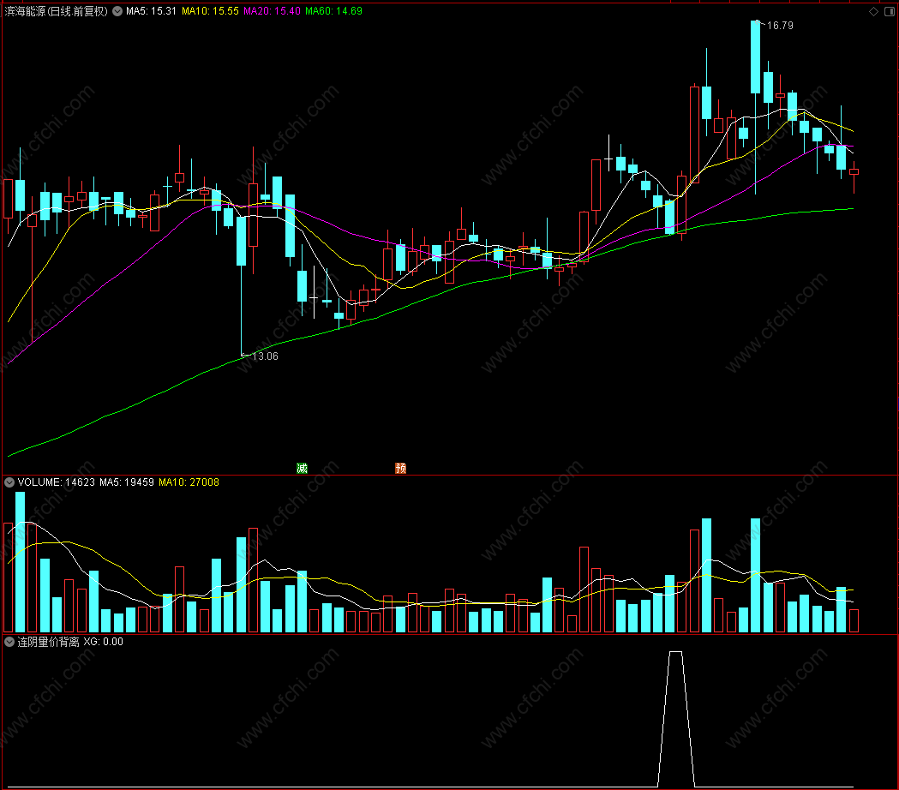Click the XG: 0.00 value label

coord(103,642)
